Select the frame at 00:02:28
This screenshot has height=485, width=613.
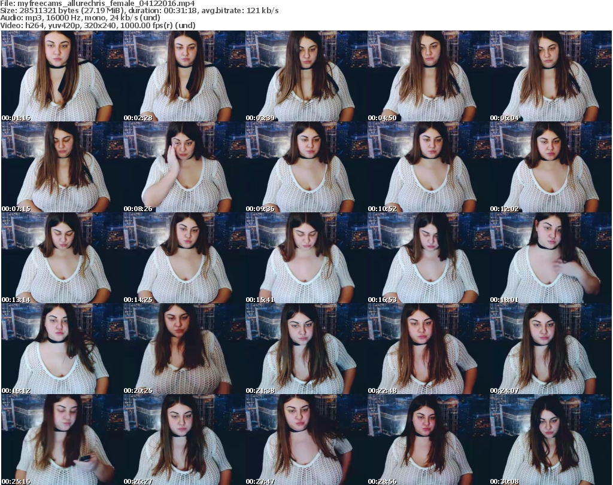184,76
